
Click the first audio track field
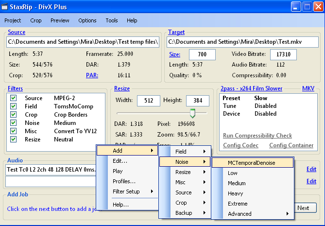[x=51, y=170]
